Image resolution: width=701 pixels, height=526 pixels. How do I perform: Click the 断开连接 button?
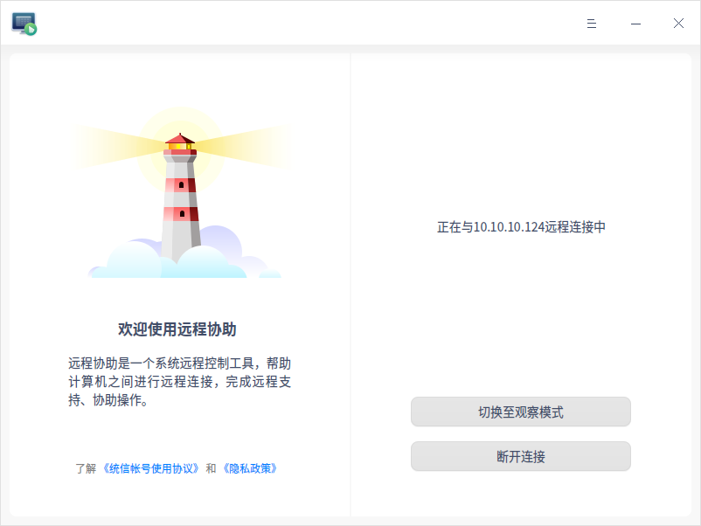pyautogui.click(x=521, y=456)
